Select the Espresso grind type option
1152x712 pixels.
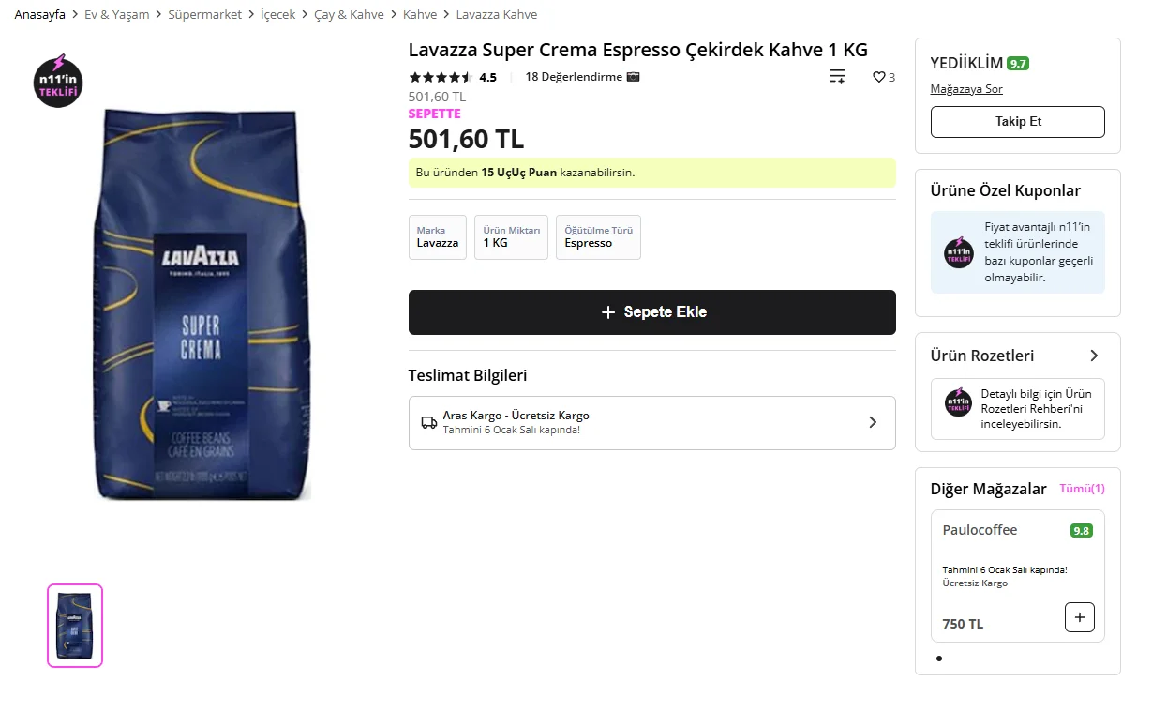point(598,237)
